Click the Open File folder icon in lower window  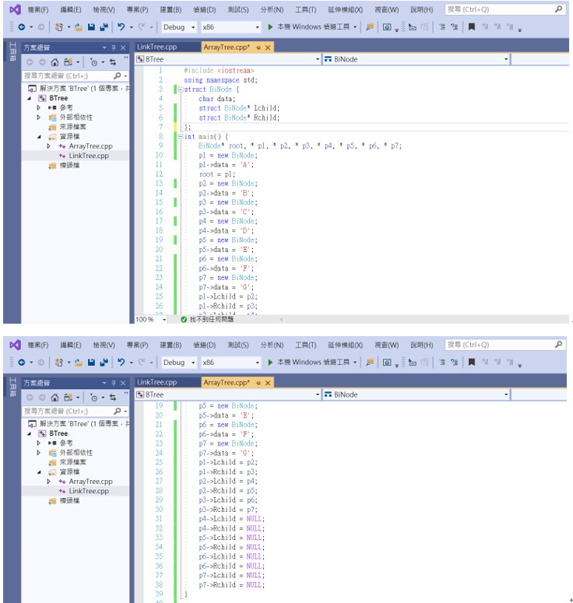[79, 363]
